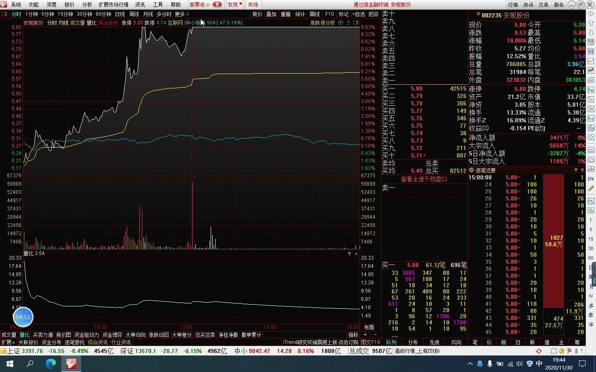Open the line chart icon in right sidebar
Screen dimensions: 596x372
coord(591,61)
